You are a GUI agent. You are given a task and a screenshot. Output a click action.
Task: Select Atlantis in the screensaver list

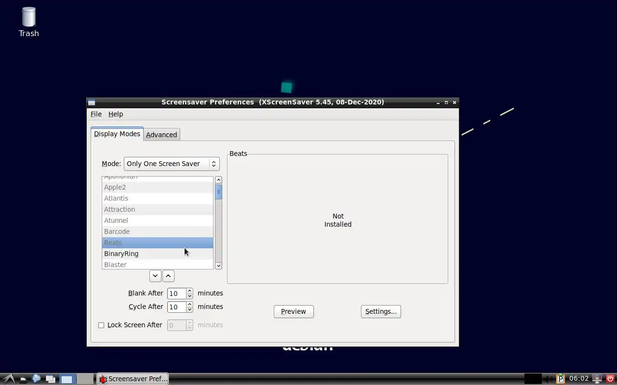click(x=158, y=198)
